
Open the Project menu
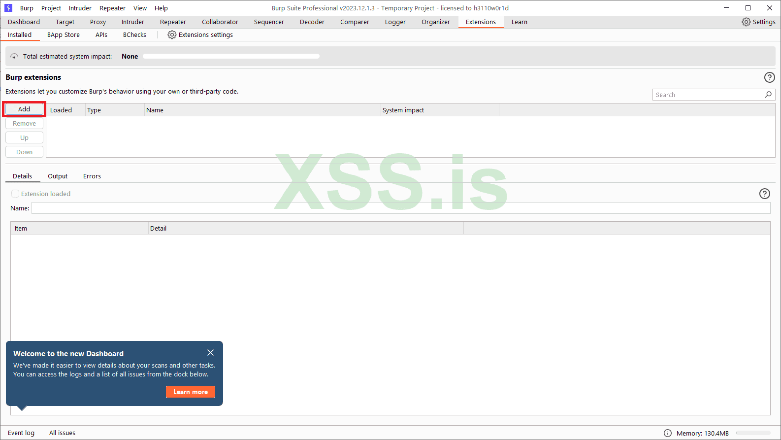[51, 8]
